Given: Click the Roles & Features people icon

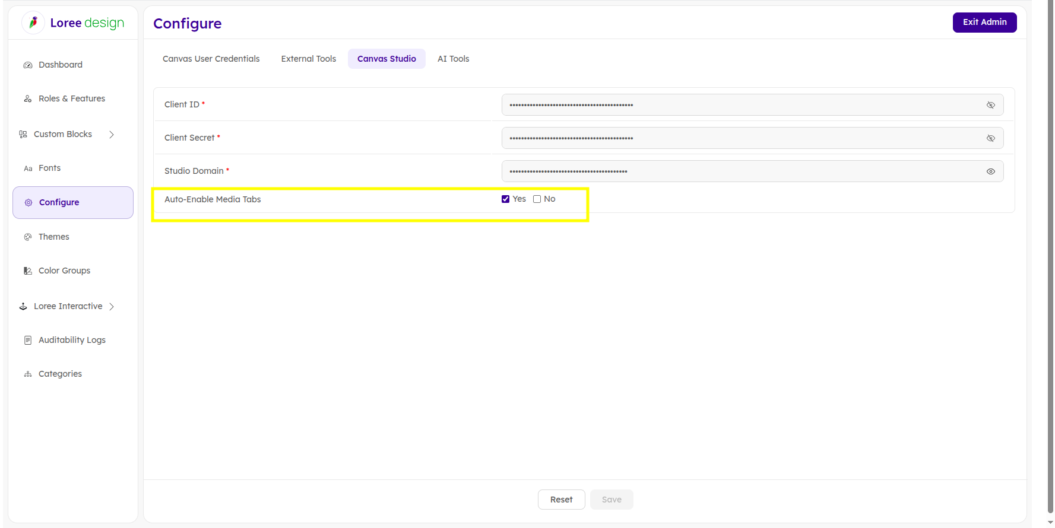Looking at the screenshot, I should pos(28,99).
